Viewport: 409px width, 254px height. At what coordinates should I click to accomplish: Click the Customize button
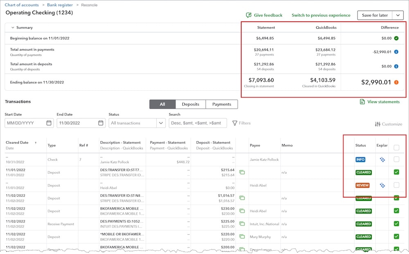389,124
